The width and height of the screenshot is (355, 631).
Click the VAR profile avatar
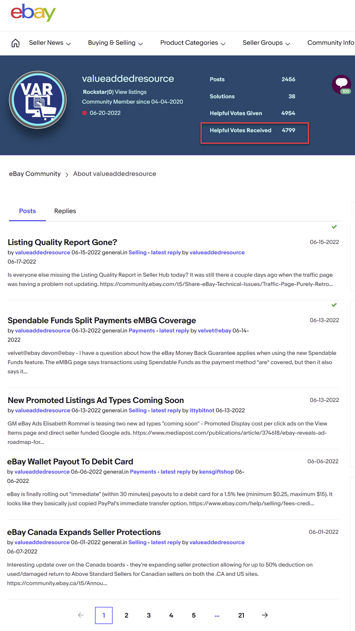point(38,100)
